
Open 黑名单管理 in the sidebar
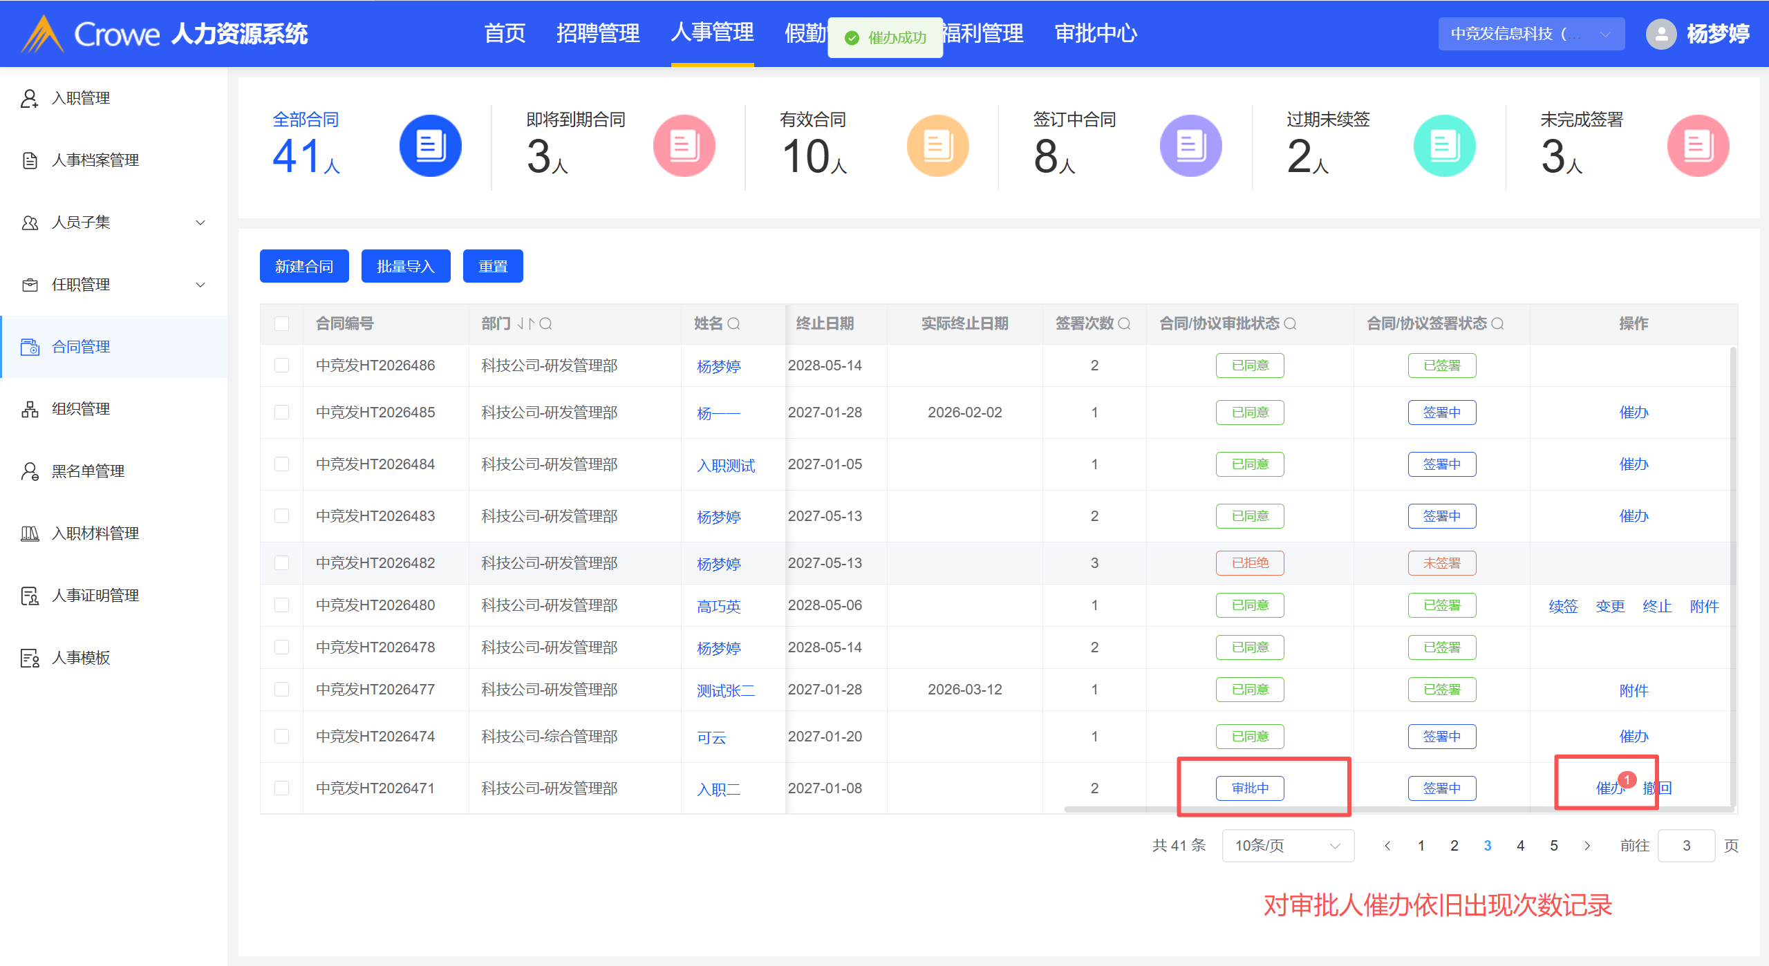88,471
